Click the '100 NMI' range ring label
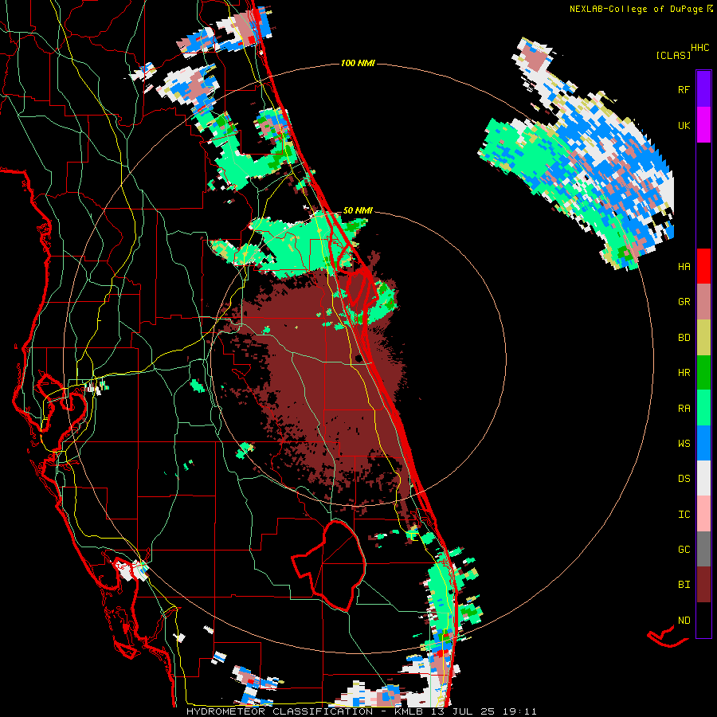717x717 pixels. click(358, 63)
